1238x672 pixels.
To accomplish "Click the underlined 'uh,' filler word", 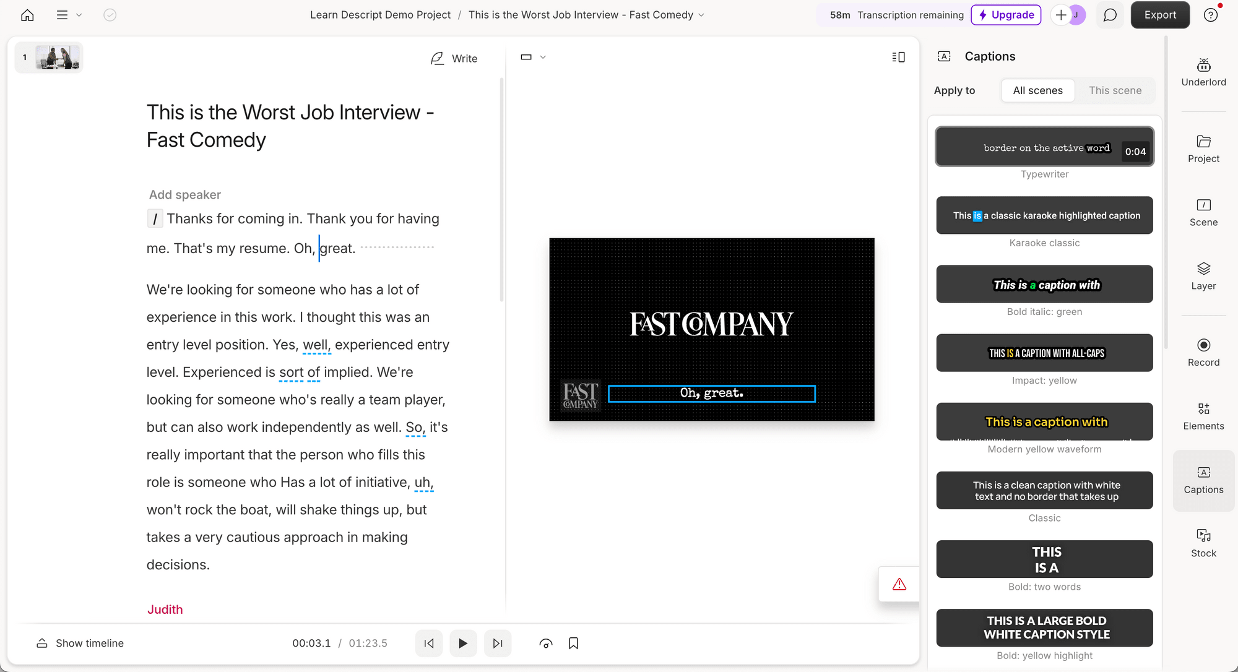I will click(x=423, y=483).
